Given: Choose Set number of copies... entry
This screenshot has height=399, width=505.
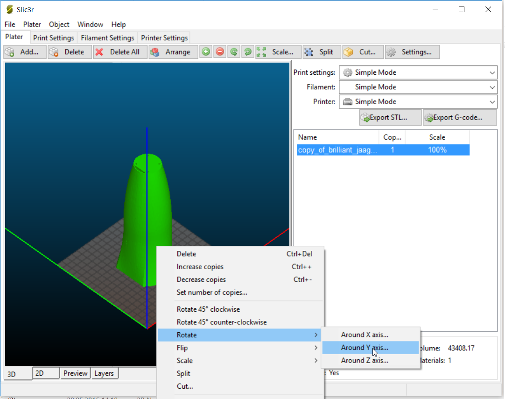Looking at the screenshot, I should pos(241,292).
